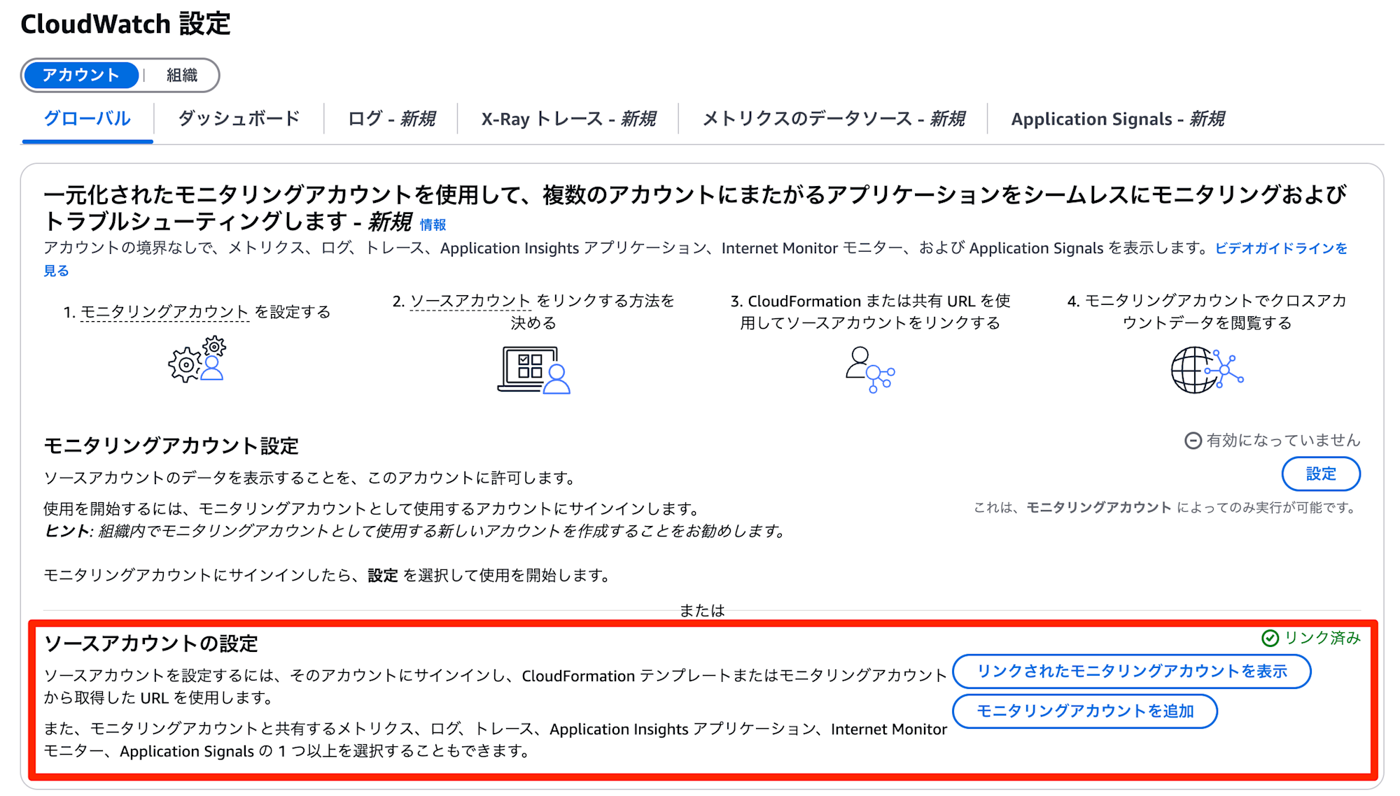The height and width of the screenshot is (796, 1400).
Task: Select the アカウント segment toggle
Action: tap(80, 75)
